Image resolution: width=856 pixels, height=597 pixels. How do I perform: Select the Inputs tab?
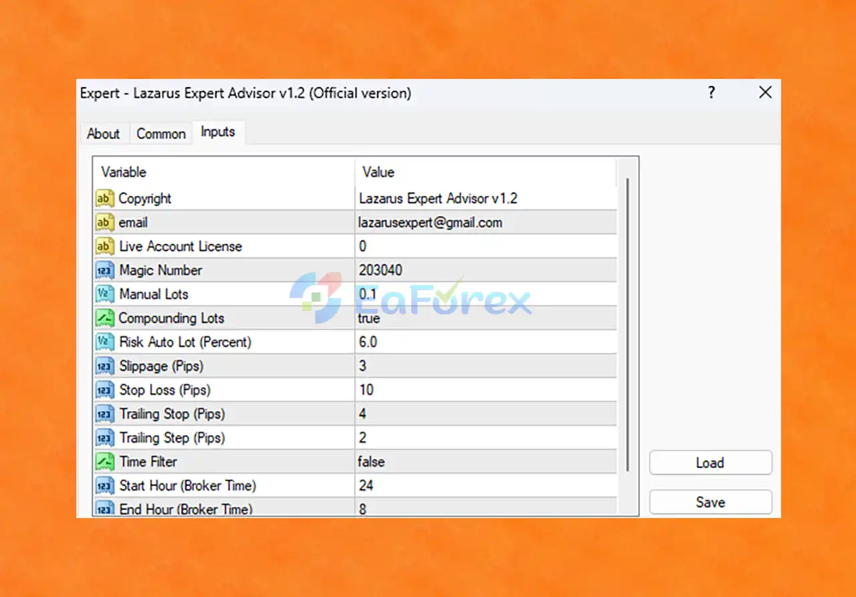pyautogui.click(x=218, y=132)
